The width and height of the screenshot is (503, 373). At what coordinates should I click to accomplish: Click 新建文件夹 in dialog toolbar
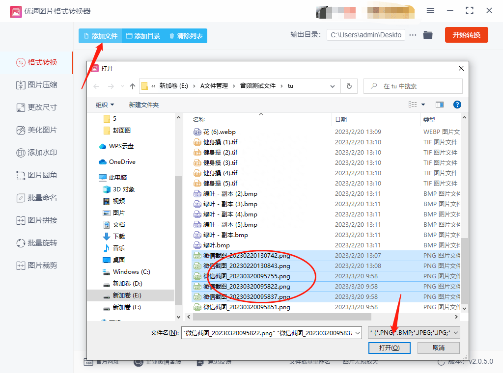coord(143,105)
